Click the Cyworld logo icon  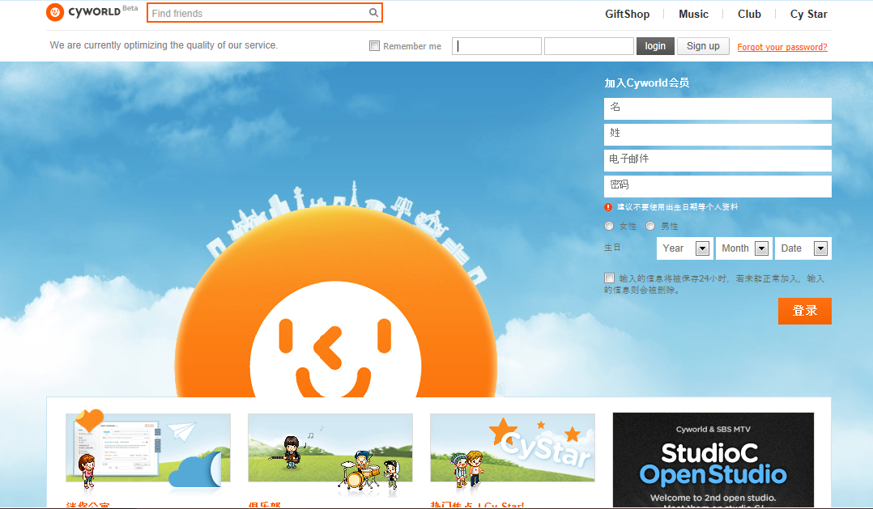55,12
